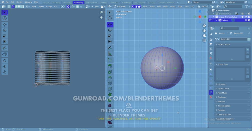Hide Image Themes Setup collection eye
This screenshot has width=252, height=131.
pos(246,17)
